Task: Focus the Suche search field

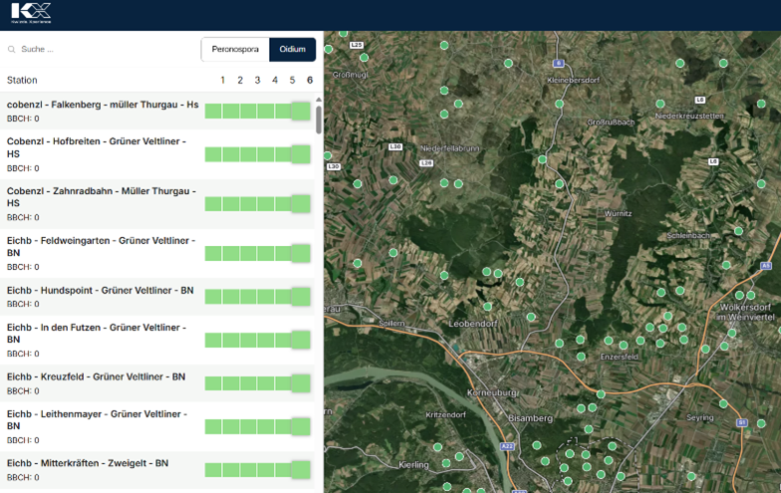Action: tap(100, 49)
